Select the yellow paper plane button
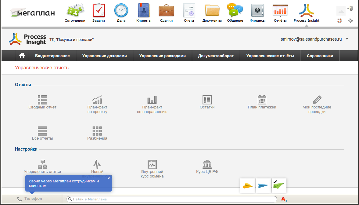 click(x=248, y=185)
